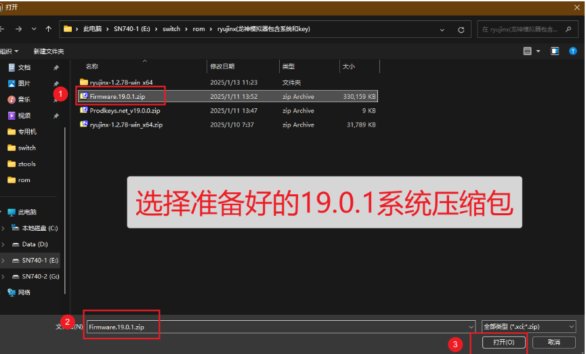Viewport: 586px width, 354px height.
Task: Select ryujinx-1.2.78-win_x64.zip in the file list
Action: click(x=125, y=125)
